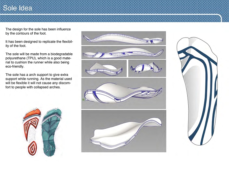Select the bottom plain white sole render
This screenshot has width=229, height=171.
(124, 131)
